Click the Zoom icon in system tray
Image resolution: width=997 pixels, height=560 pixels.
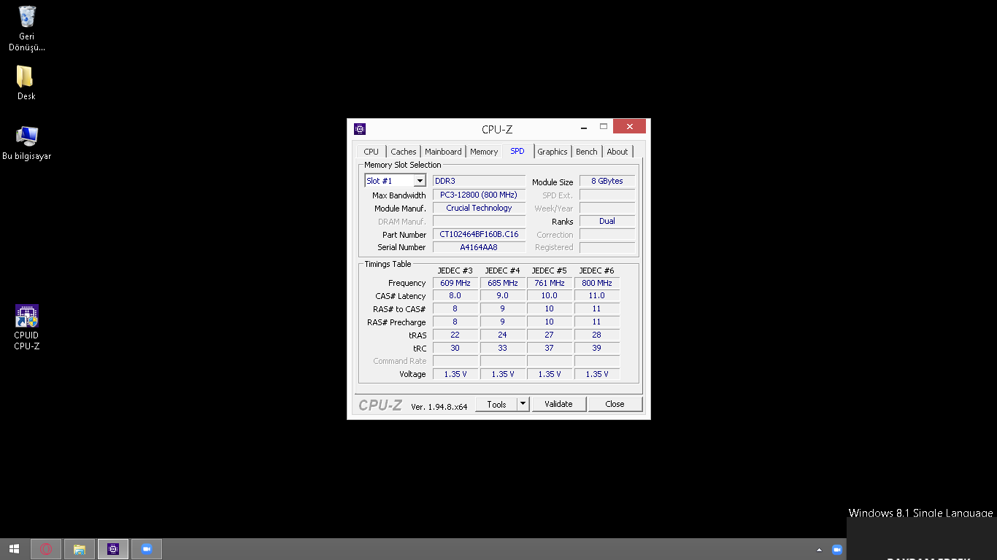(x=837, y=549)
